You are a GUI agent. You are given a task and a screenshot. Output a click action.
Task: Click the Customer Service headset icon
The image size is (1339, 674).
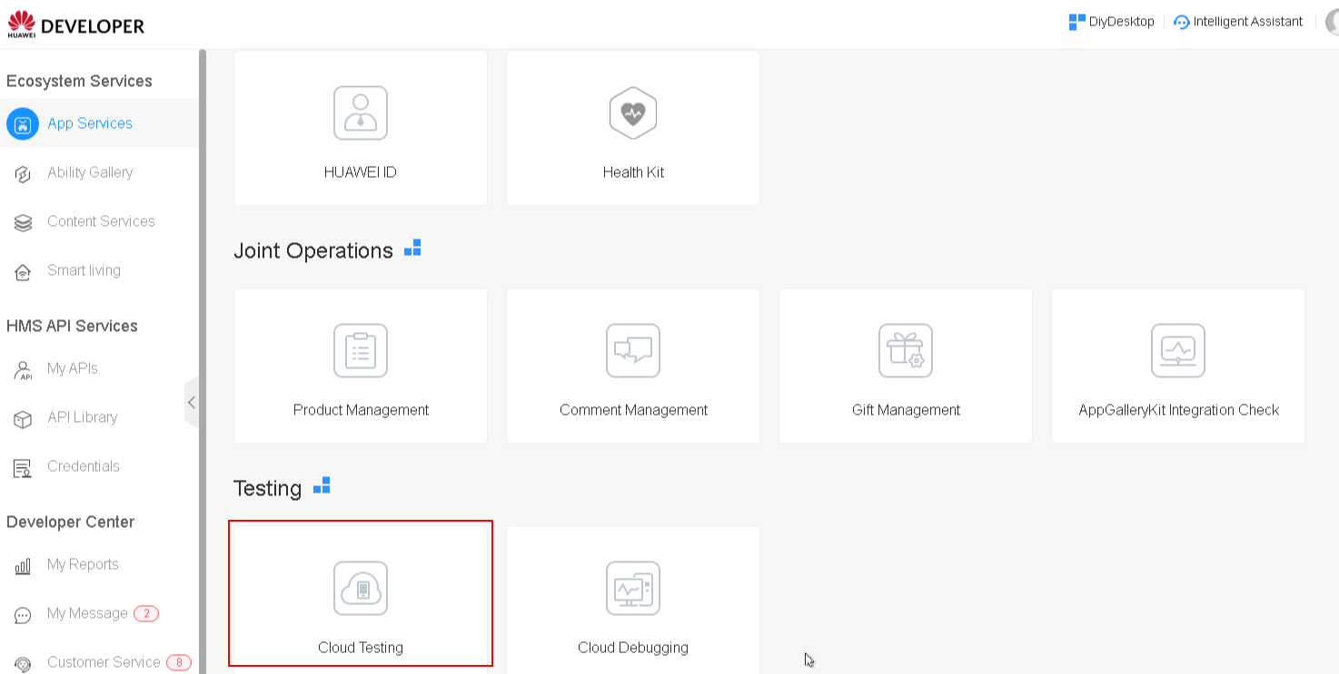[23, 663]
